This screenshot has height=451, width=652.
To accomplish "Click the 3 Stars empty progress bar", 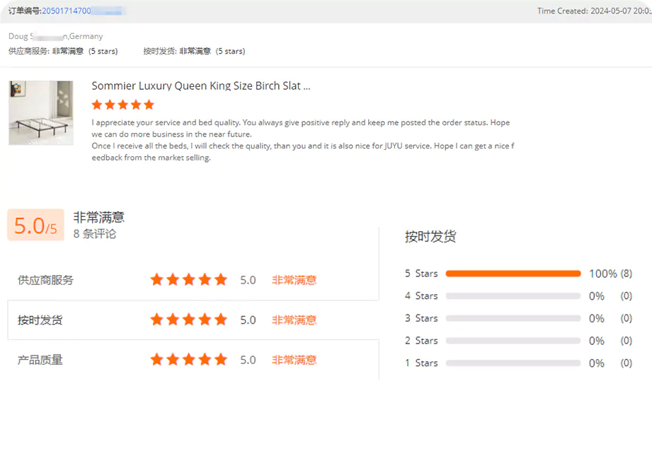I will point(513,318).
